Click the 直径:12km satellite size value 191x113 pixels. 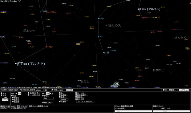coord(166,108)
